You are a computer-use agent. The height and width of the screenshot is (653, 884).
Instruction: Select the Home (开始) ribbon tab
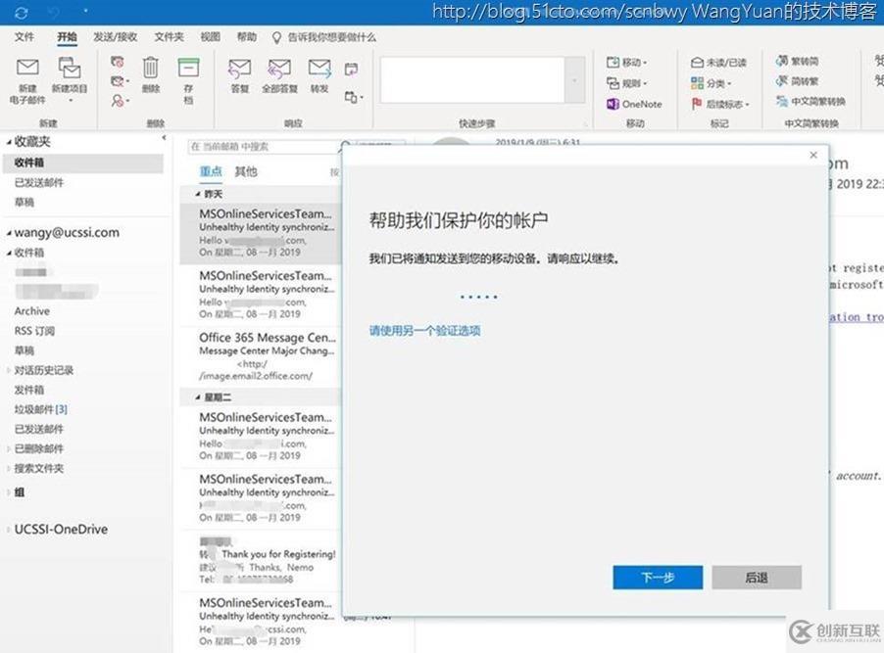[67, 36]
